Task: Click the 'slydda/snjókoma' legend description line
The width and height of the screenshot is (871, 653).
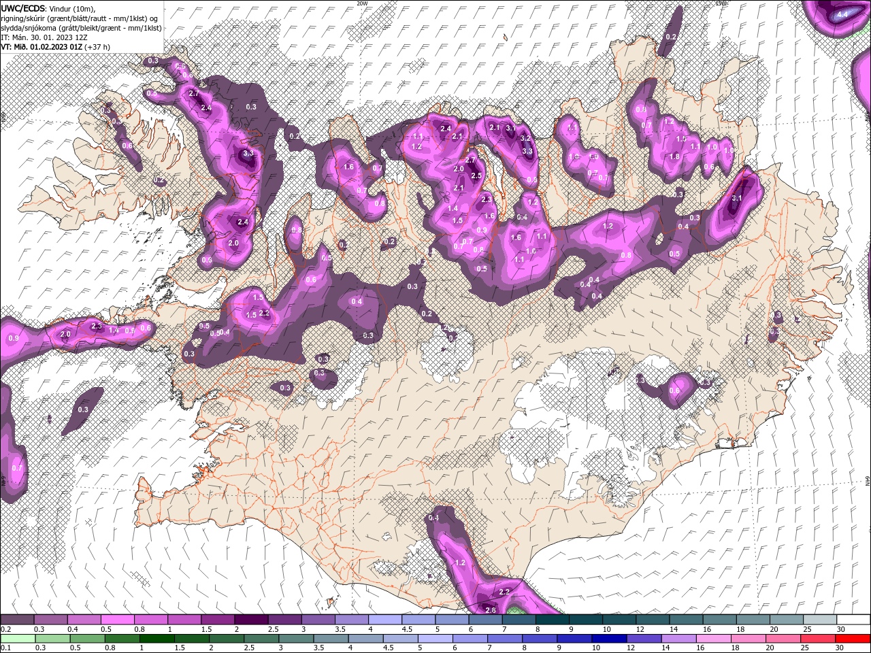Action: (x=82, y=27)
